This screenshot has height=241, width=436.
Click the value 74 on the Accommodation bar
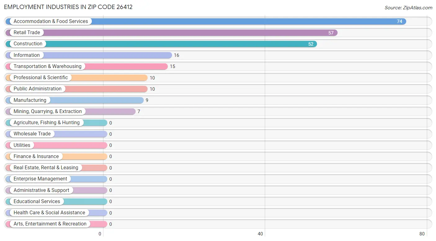(399, 21)
